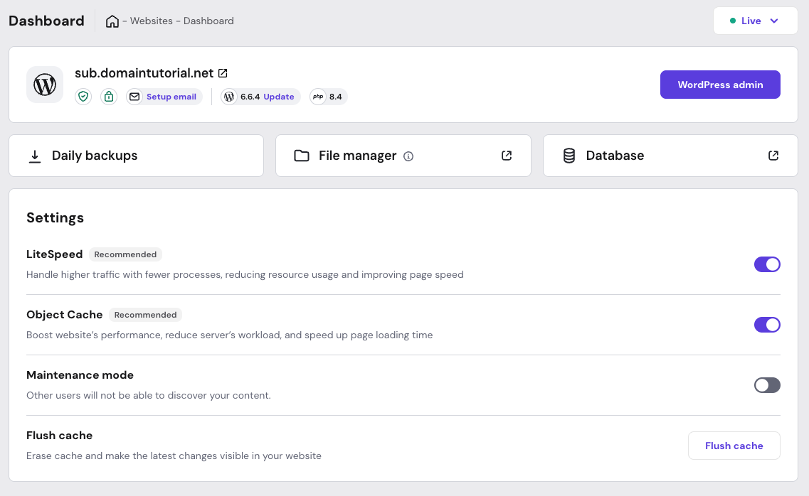Click the Flush cache button
The width and height of the screenshot is (809, 496).
click(x=734, y=446)
